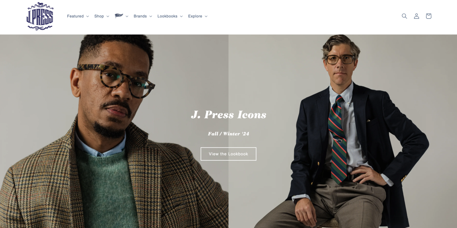Open the Lookbooks menu
This screenshot has width=457, height=228.
coord(167,16)
